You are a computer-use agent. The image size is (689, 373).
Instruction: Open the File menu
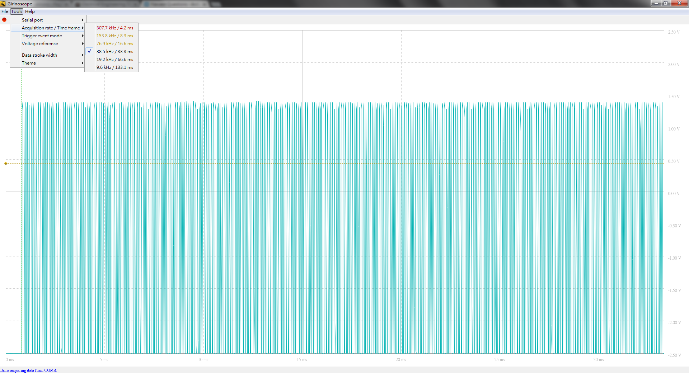click(5, 11)
